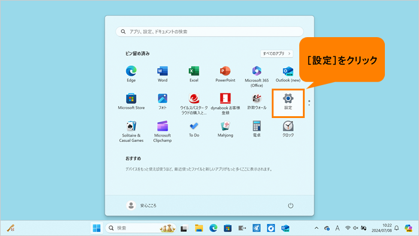
Task: Open Excel in the Start menu
Action: 194,74
